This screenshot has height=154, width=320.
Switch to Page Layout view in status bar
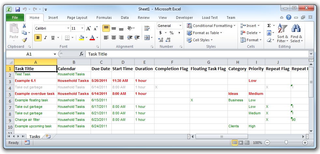241,143
